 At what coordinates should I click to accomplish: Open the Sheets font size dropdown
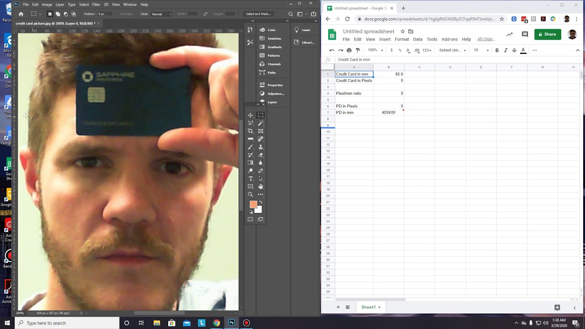pyautogui.click(x=481, y=50)
